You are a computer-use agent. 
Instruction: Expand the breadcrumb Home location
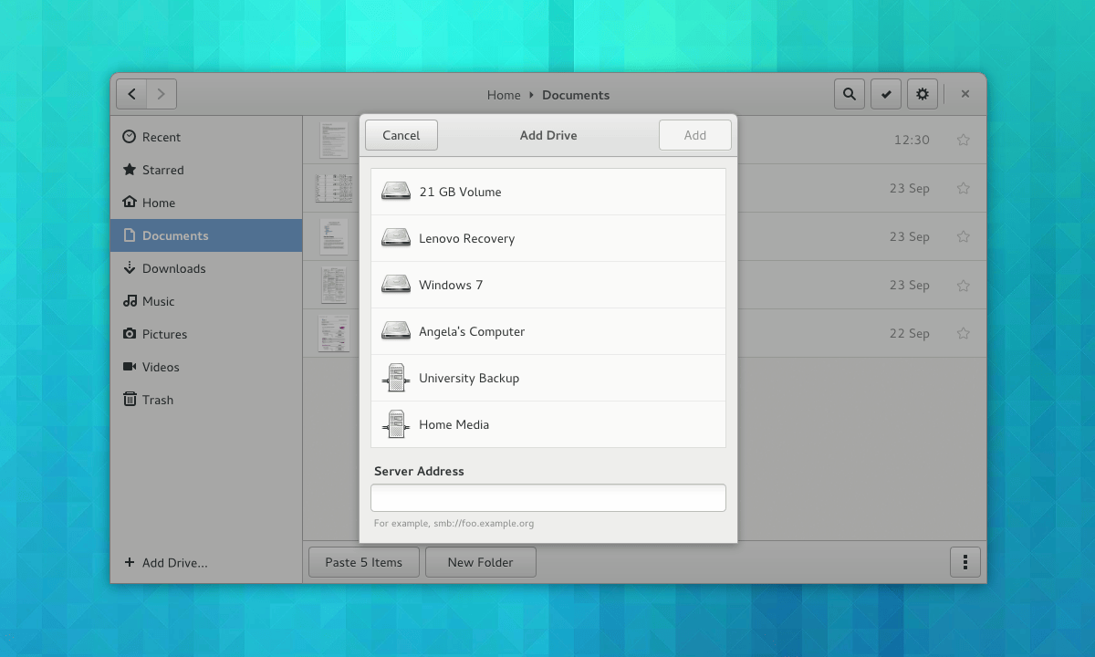[504, 95]
